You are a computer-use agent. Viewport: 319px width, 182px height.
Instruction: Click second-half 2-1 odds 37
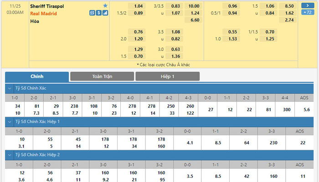pyautogui.click(x=78, y=172)
